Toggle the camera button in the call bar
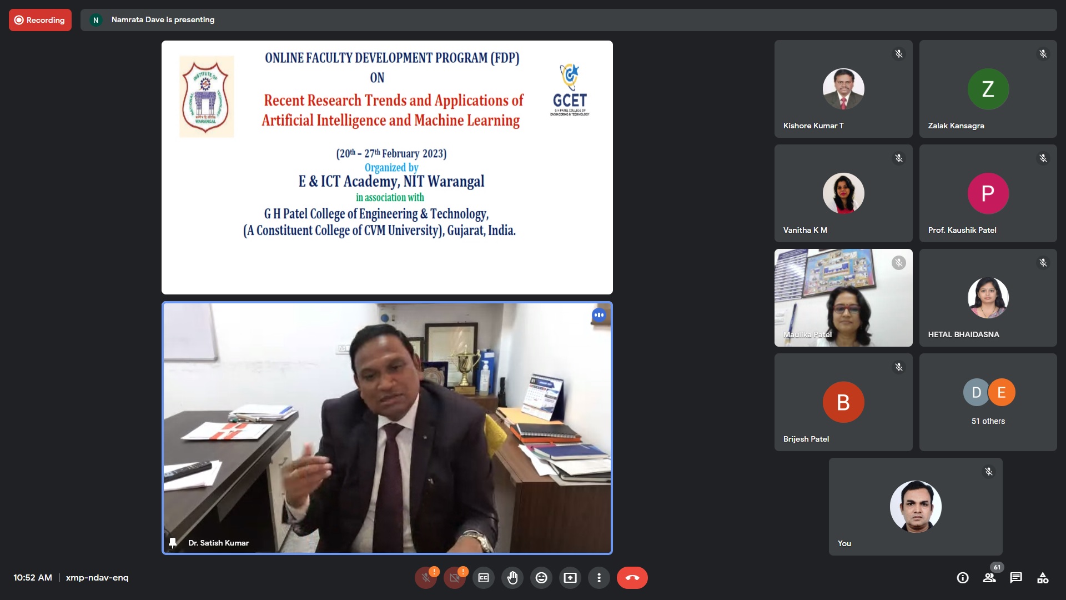The width and height of the screenshot is (1066, 600). pyautogui.click(x=455, y=578)
